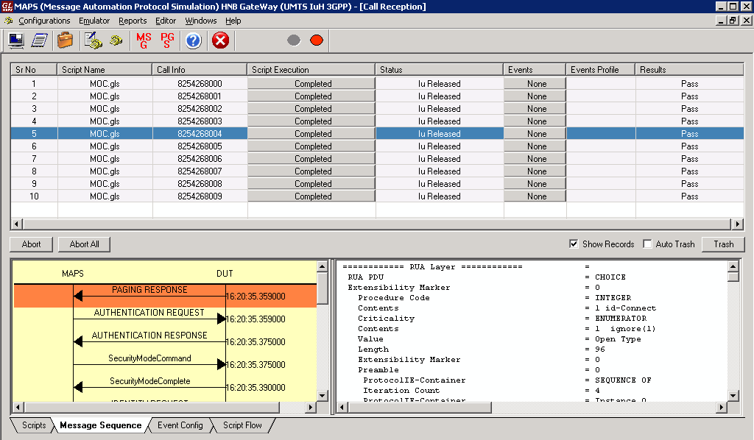Click the red X stop icon

coord(221,40)
